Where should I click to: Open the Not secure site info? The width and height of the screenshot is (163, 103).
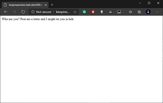pyautogui.click(x=41, y=12)
